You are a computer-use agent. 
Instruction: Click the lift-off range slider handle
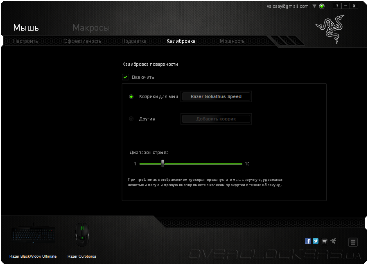click(163, 163)
